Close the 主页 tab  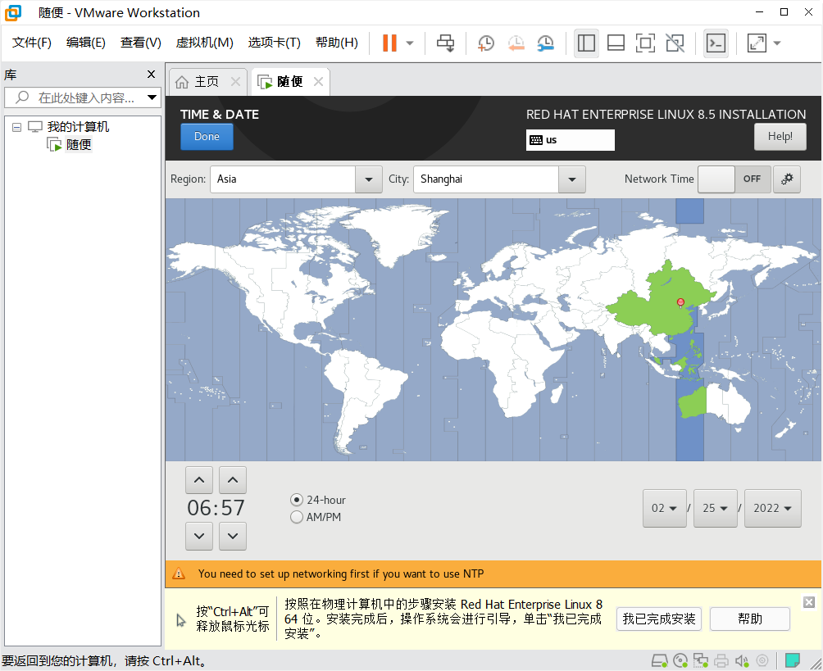[x=235, y=82]
